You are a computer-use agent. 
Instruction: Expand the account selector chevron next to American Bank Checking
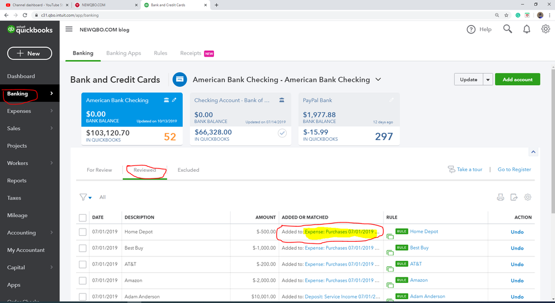[x=378, y=80]
